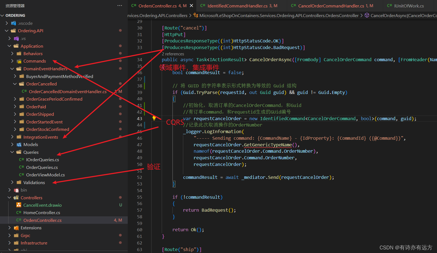Click the fold bracket on line 40

click(174, 99)
